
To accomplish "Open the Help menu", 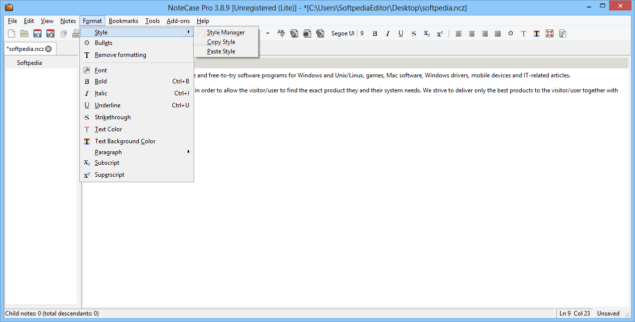I will click(203, 21).
